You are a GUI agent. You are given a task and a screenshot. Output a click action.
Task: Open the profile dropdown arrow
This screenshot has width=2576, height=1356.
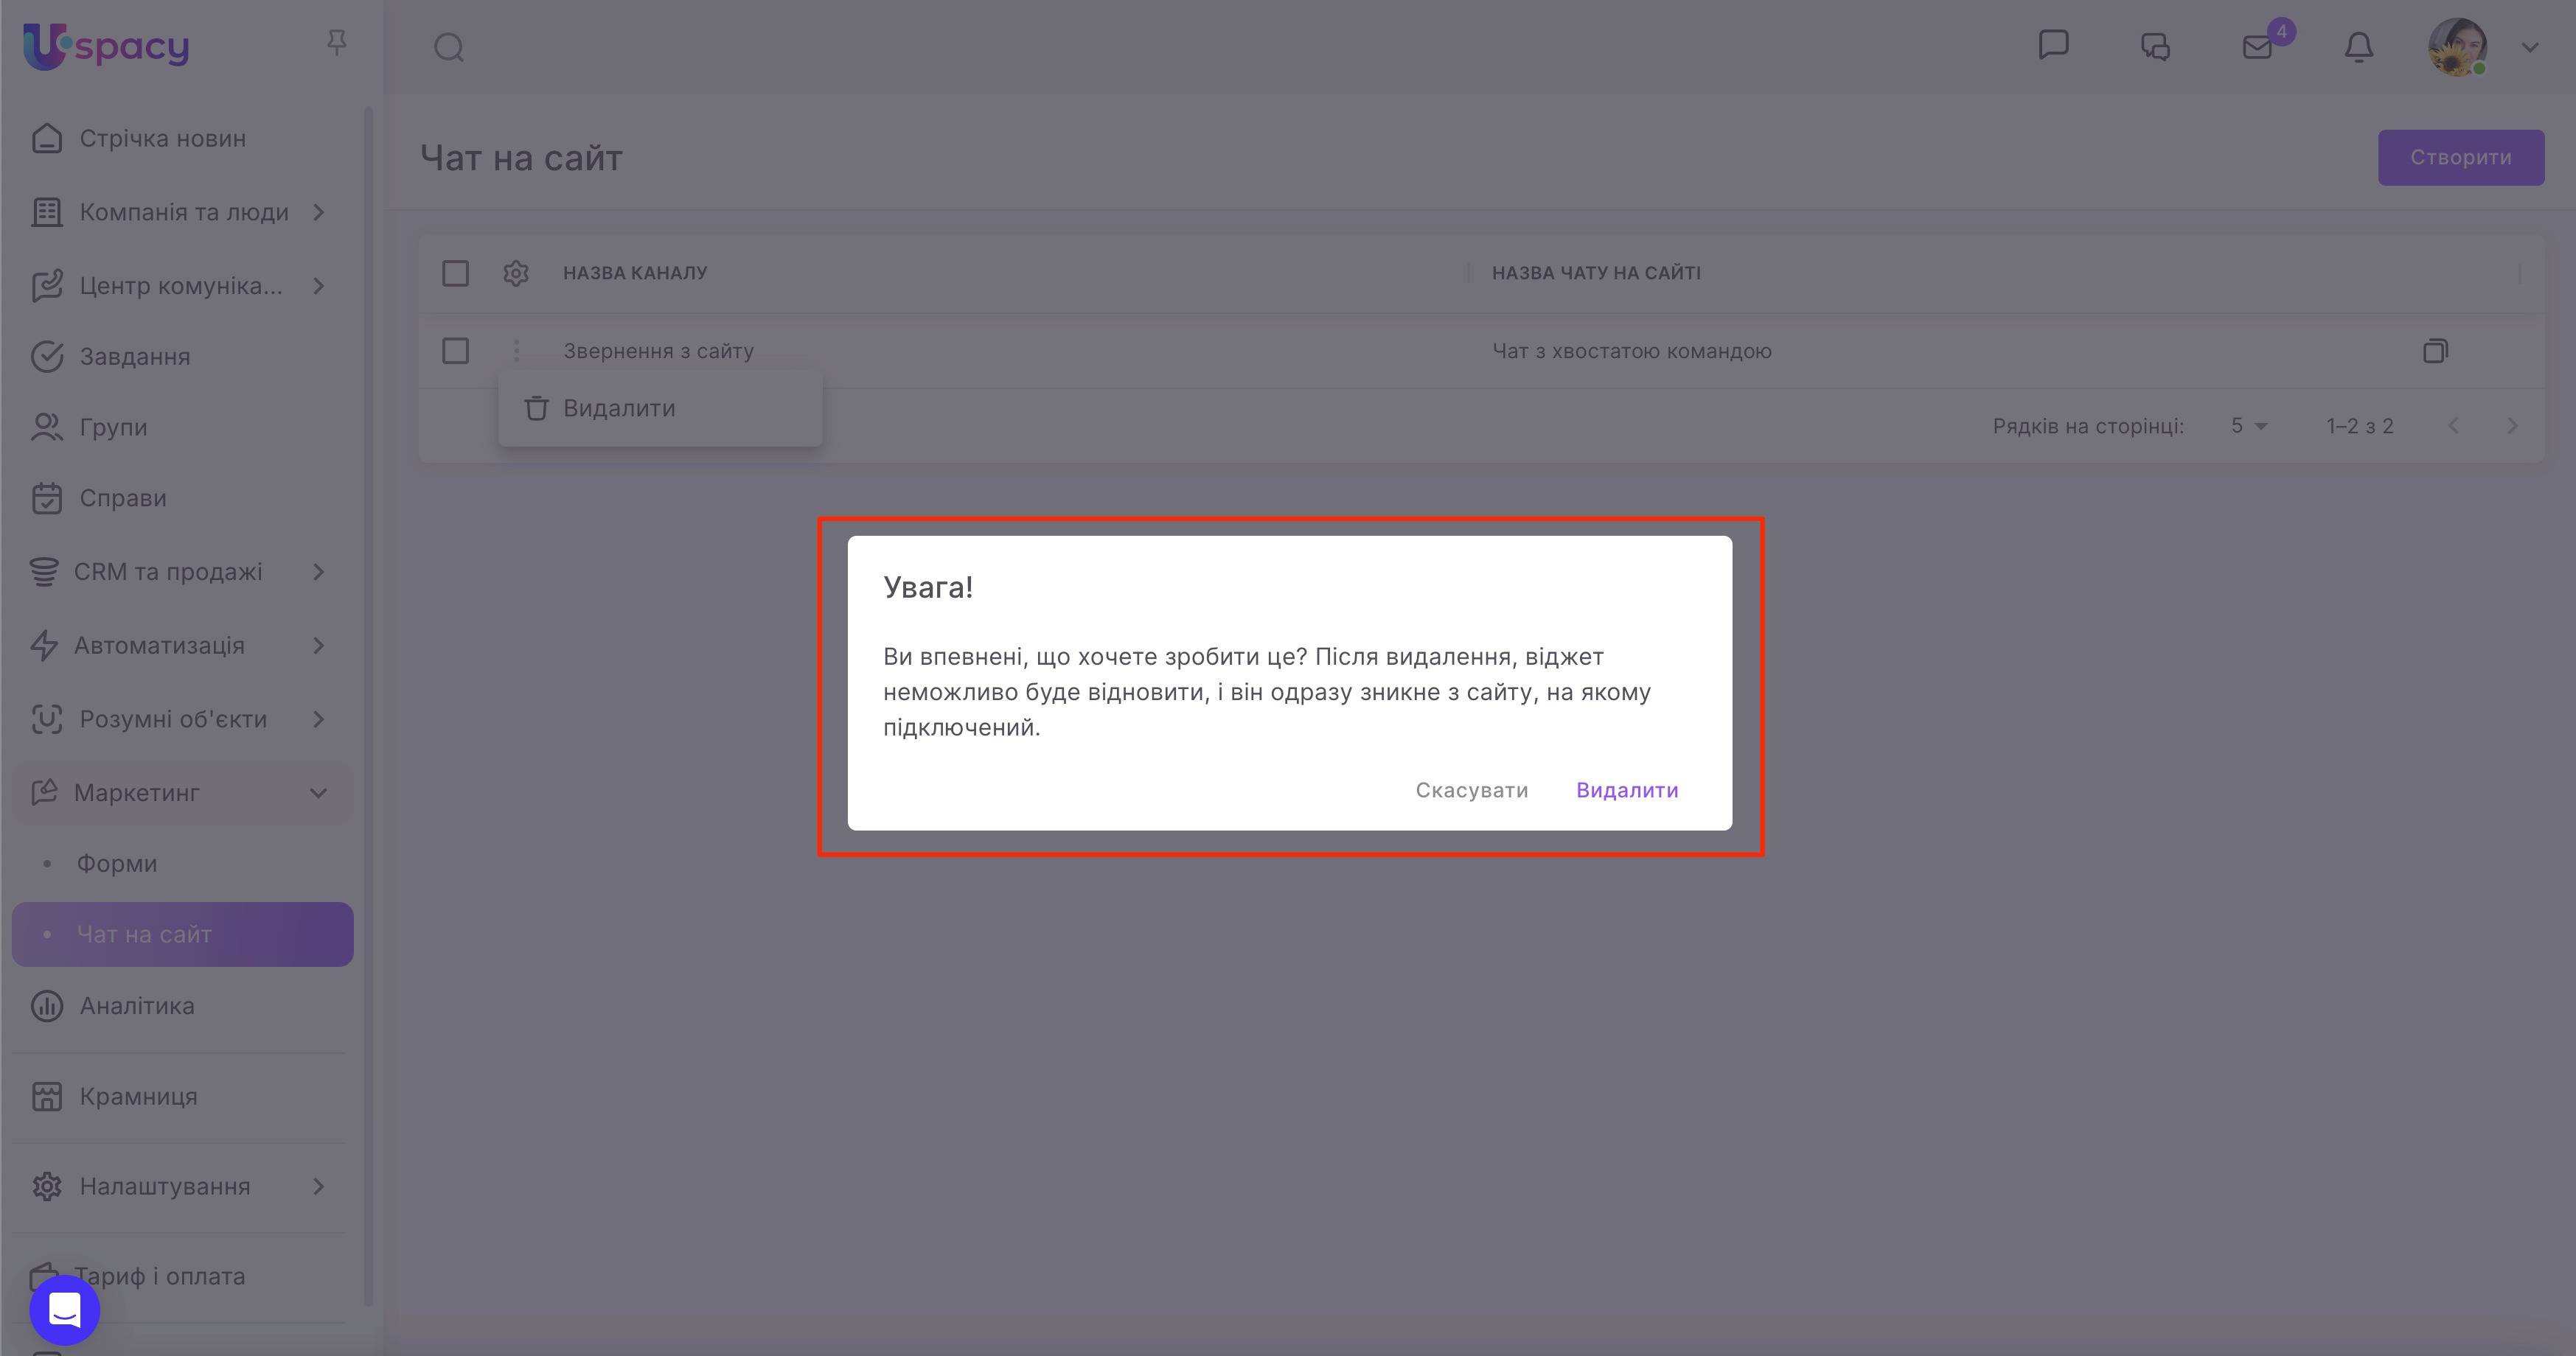point(2530,47)
